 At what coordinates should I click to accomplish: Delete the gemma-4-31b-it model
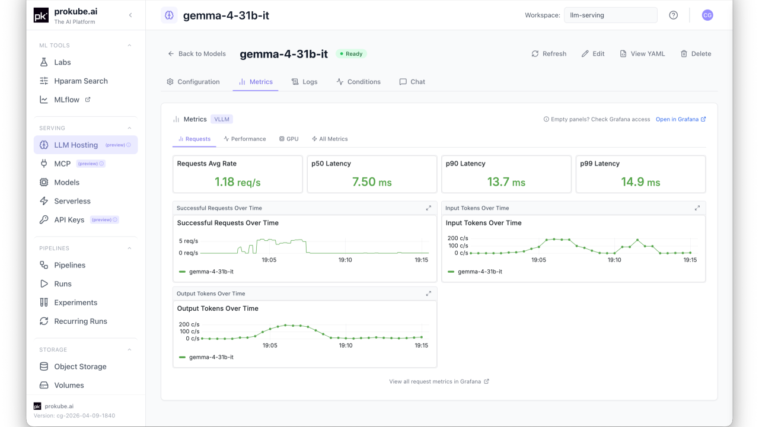tap(696, 53)
